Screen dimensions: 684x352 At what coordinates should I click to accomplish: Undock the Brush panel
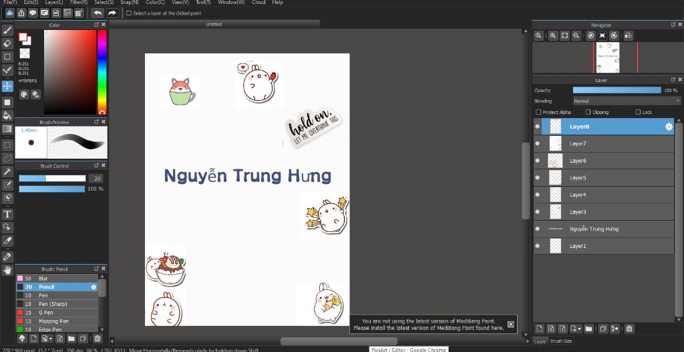point(96,269)
